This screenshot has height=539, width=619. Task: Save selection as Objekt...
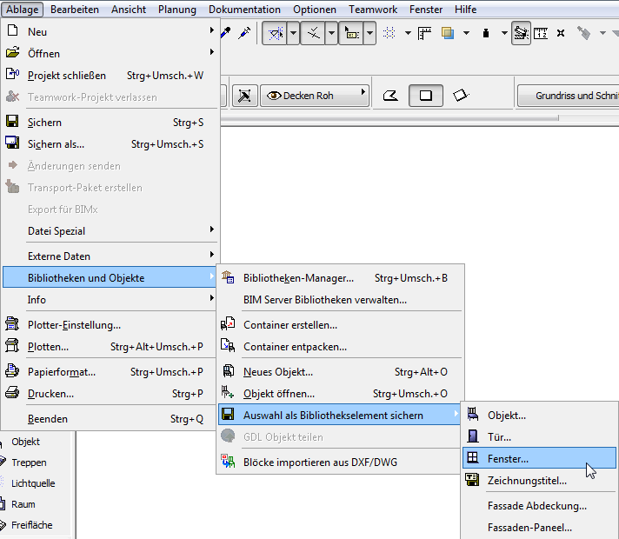[x=539, y=416]
